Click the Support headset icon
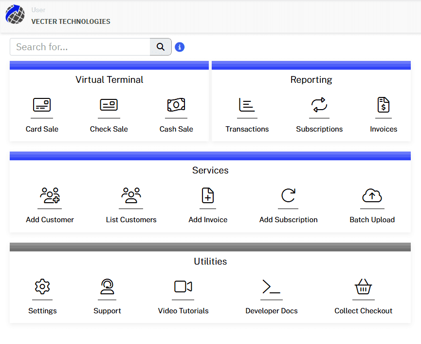Viewport: 421px width, 344px height. tap(107, 287)
